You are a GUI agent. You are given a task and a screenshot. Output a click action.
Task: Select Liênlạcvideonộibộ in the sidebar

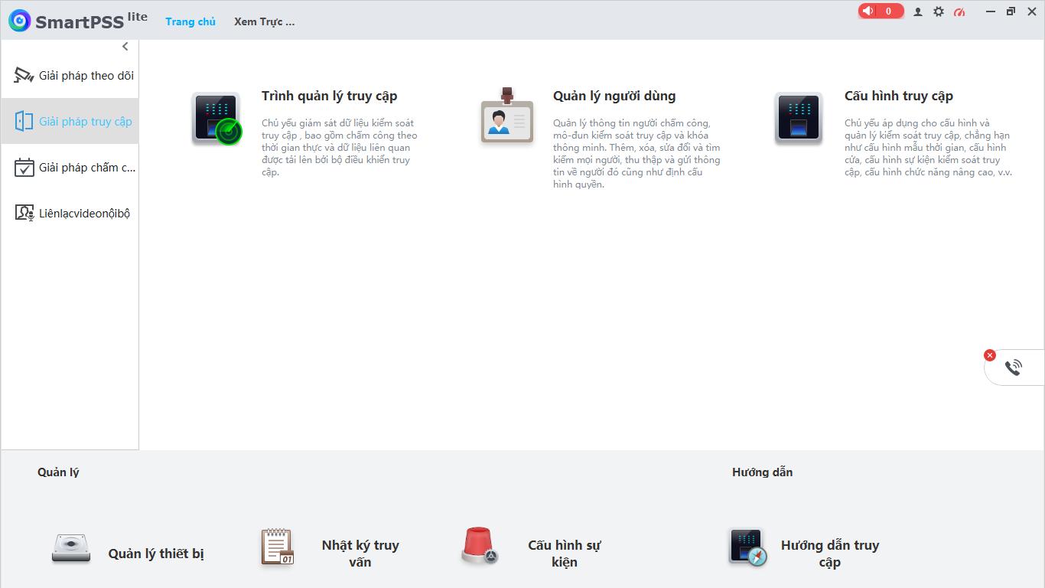tap(73, 214)
